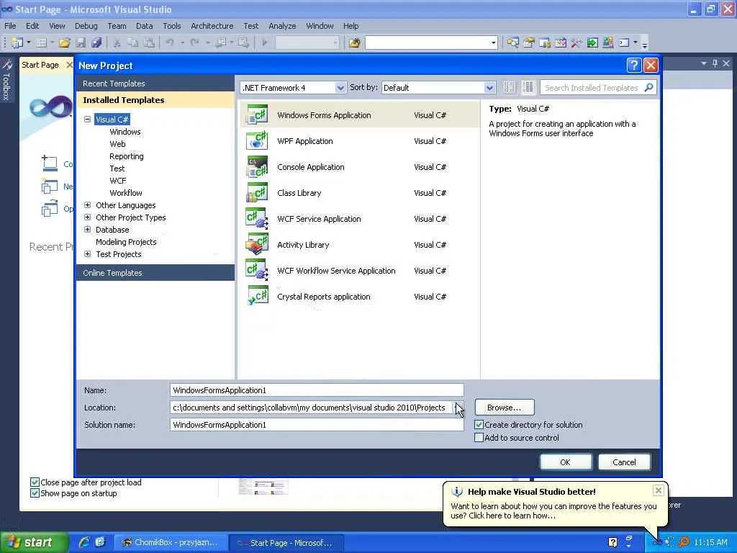Click the Toolbox wrench toolbar icon
This screenshot has width=737, height=553.
click(x=577, y=42)
